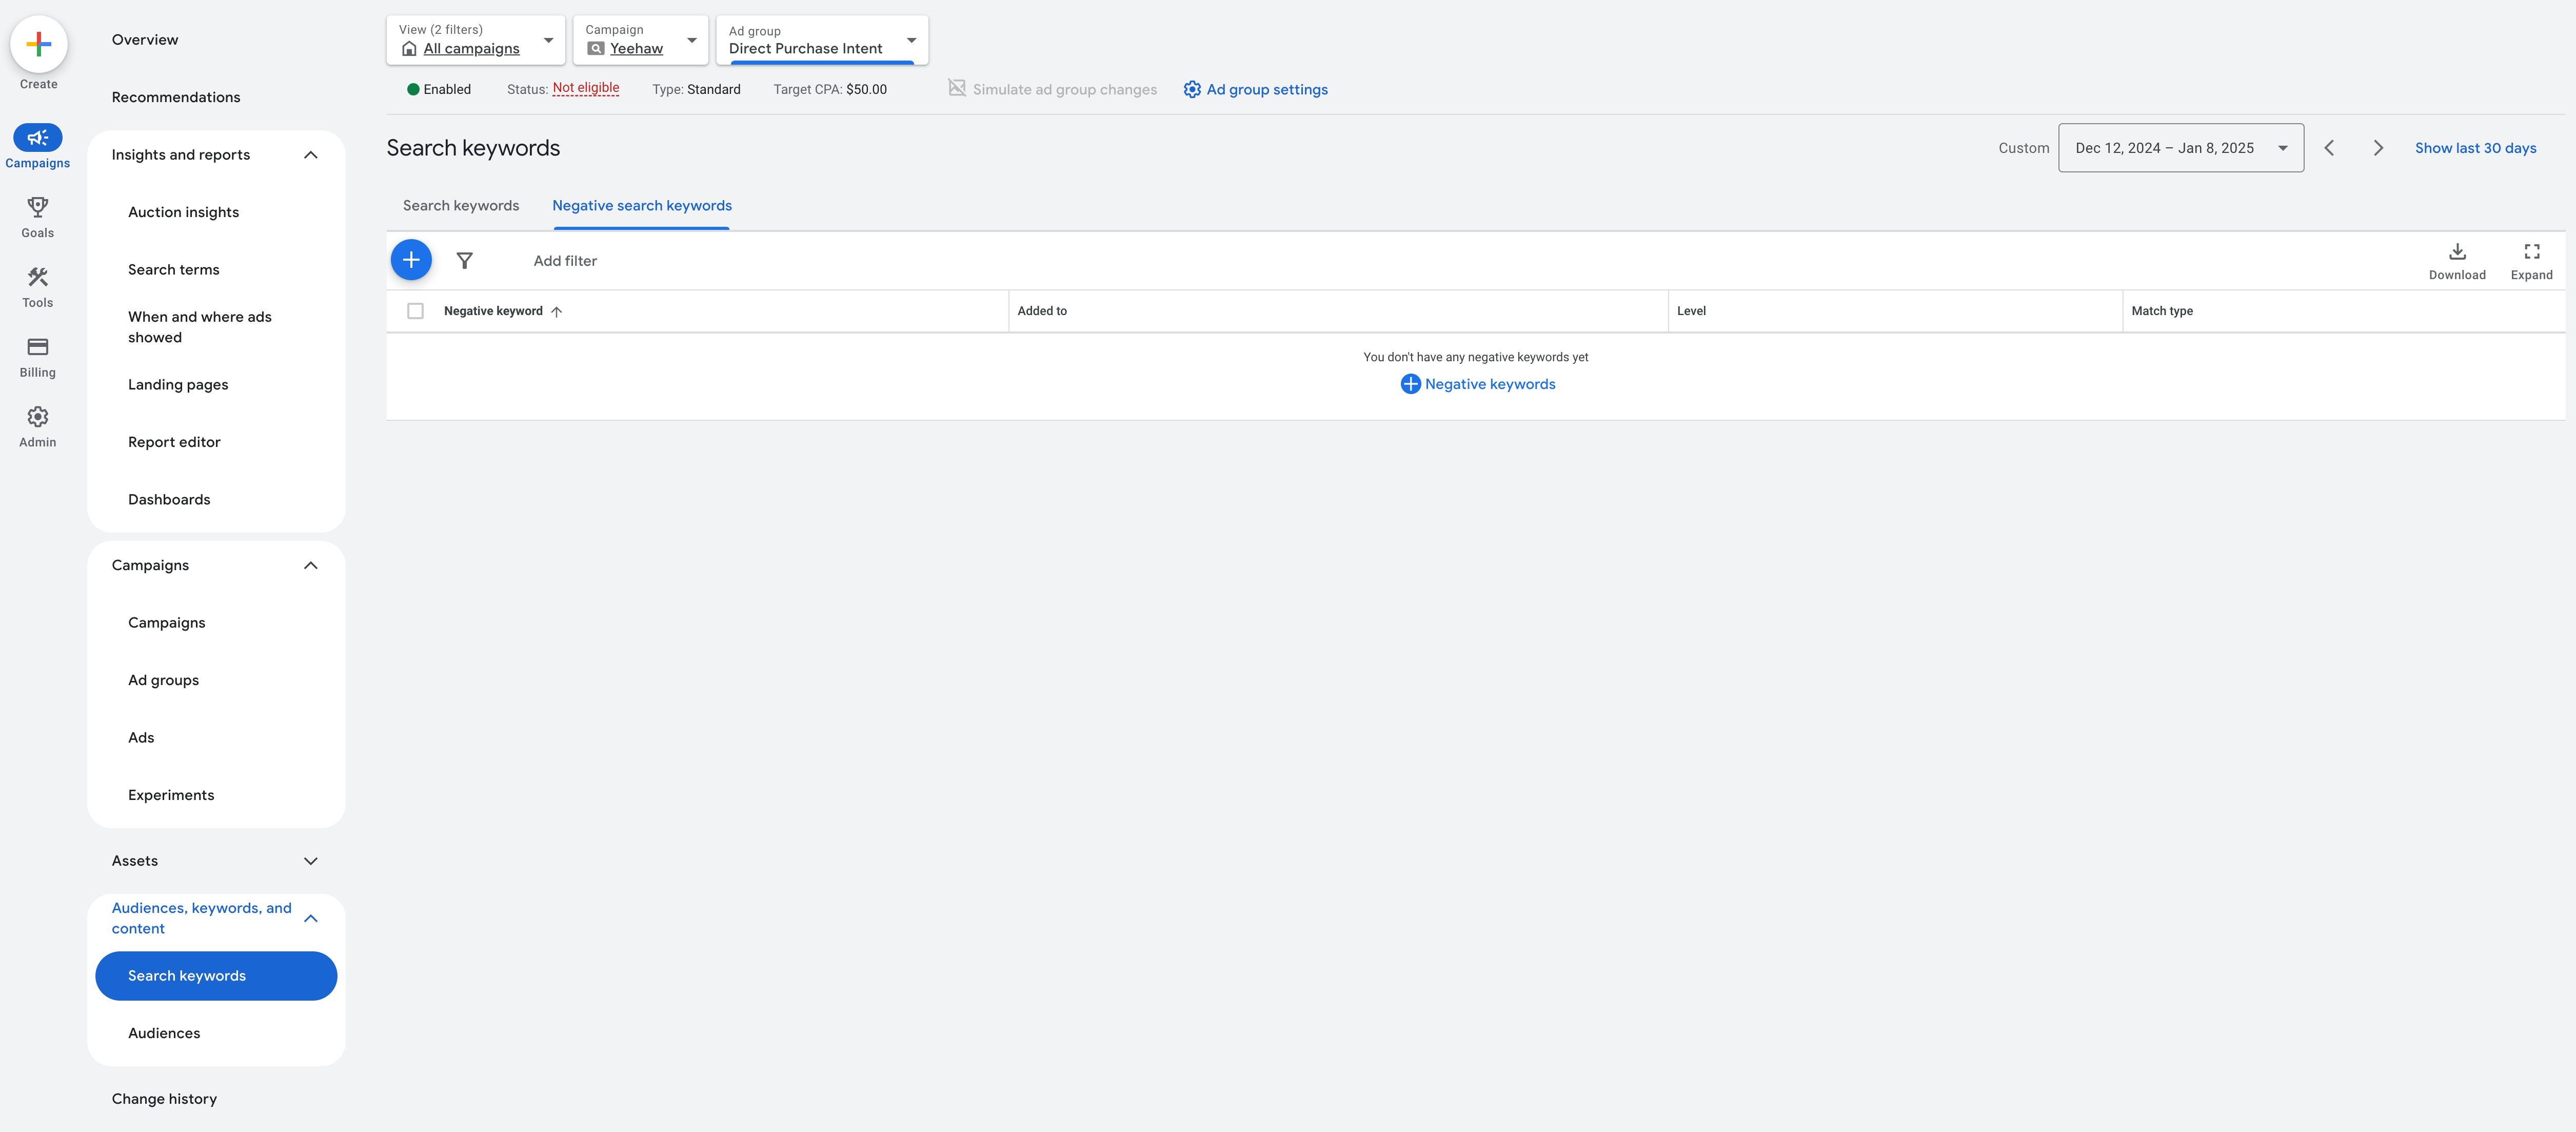
Task: Collapse the Insights and reports section
Action: click(311, 155)
